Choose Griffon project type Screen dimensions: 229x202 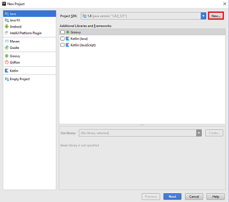(x=30, y=62)
